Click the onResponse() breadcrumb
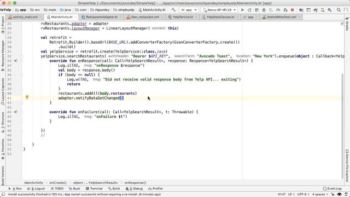The image size is (350, 197). [x=135, y=183]
